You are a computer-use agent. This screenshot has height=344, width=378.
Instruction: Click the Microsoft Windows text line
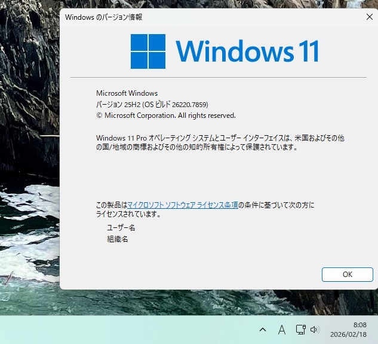click(x=127, y=93)
